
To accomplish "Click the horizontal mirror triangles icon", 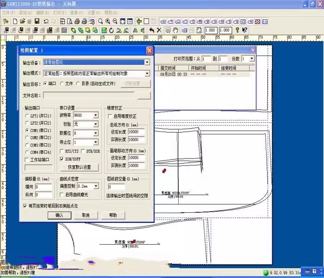I will point(135,31).
